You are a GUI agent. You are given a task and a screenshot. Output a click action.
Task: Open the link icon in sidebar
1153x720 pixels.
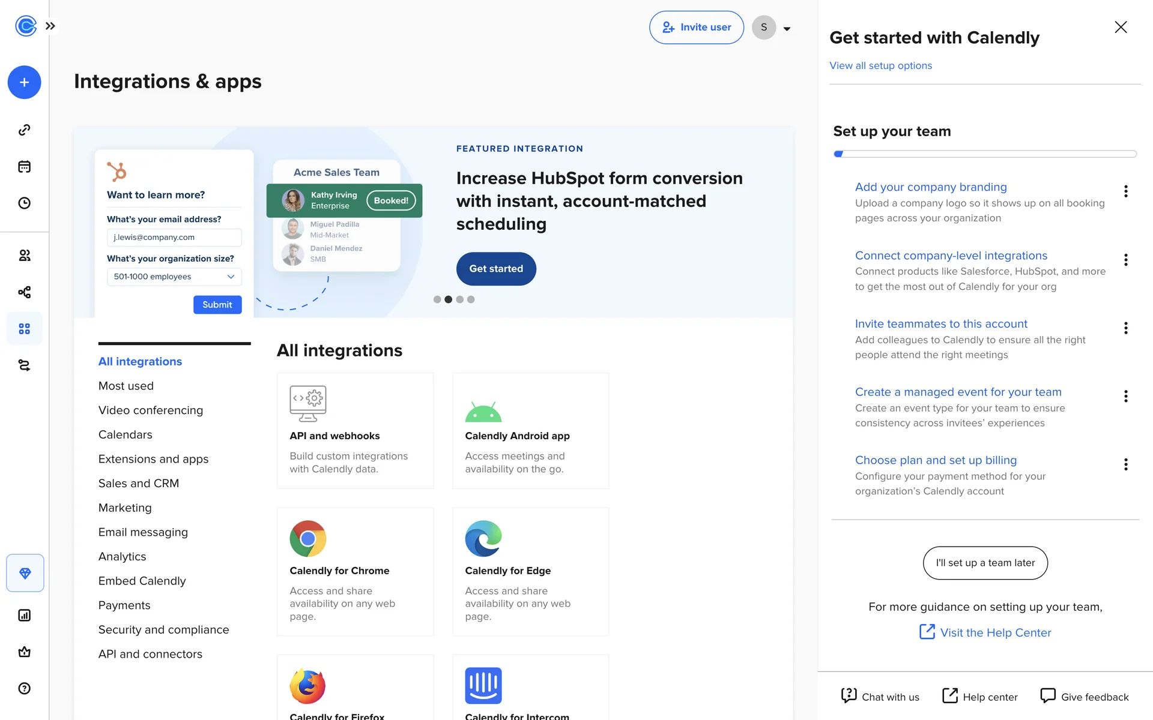coord(24,130)
